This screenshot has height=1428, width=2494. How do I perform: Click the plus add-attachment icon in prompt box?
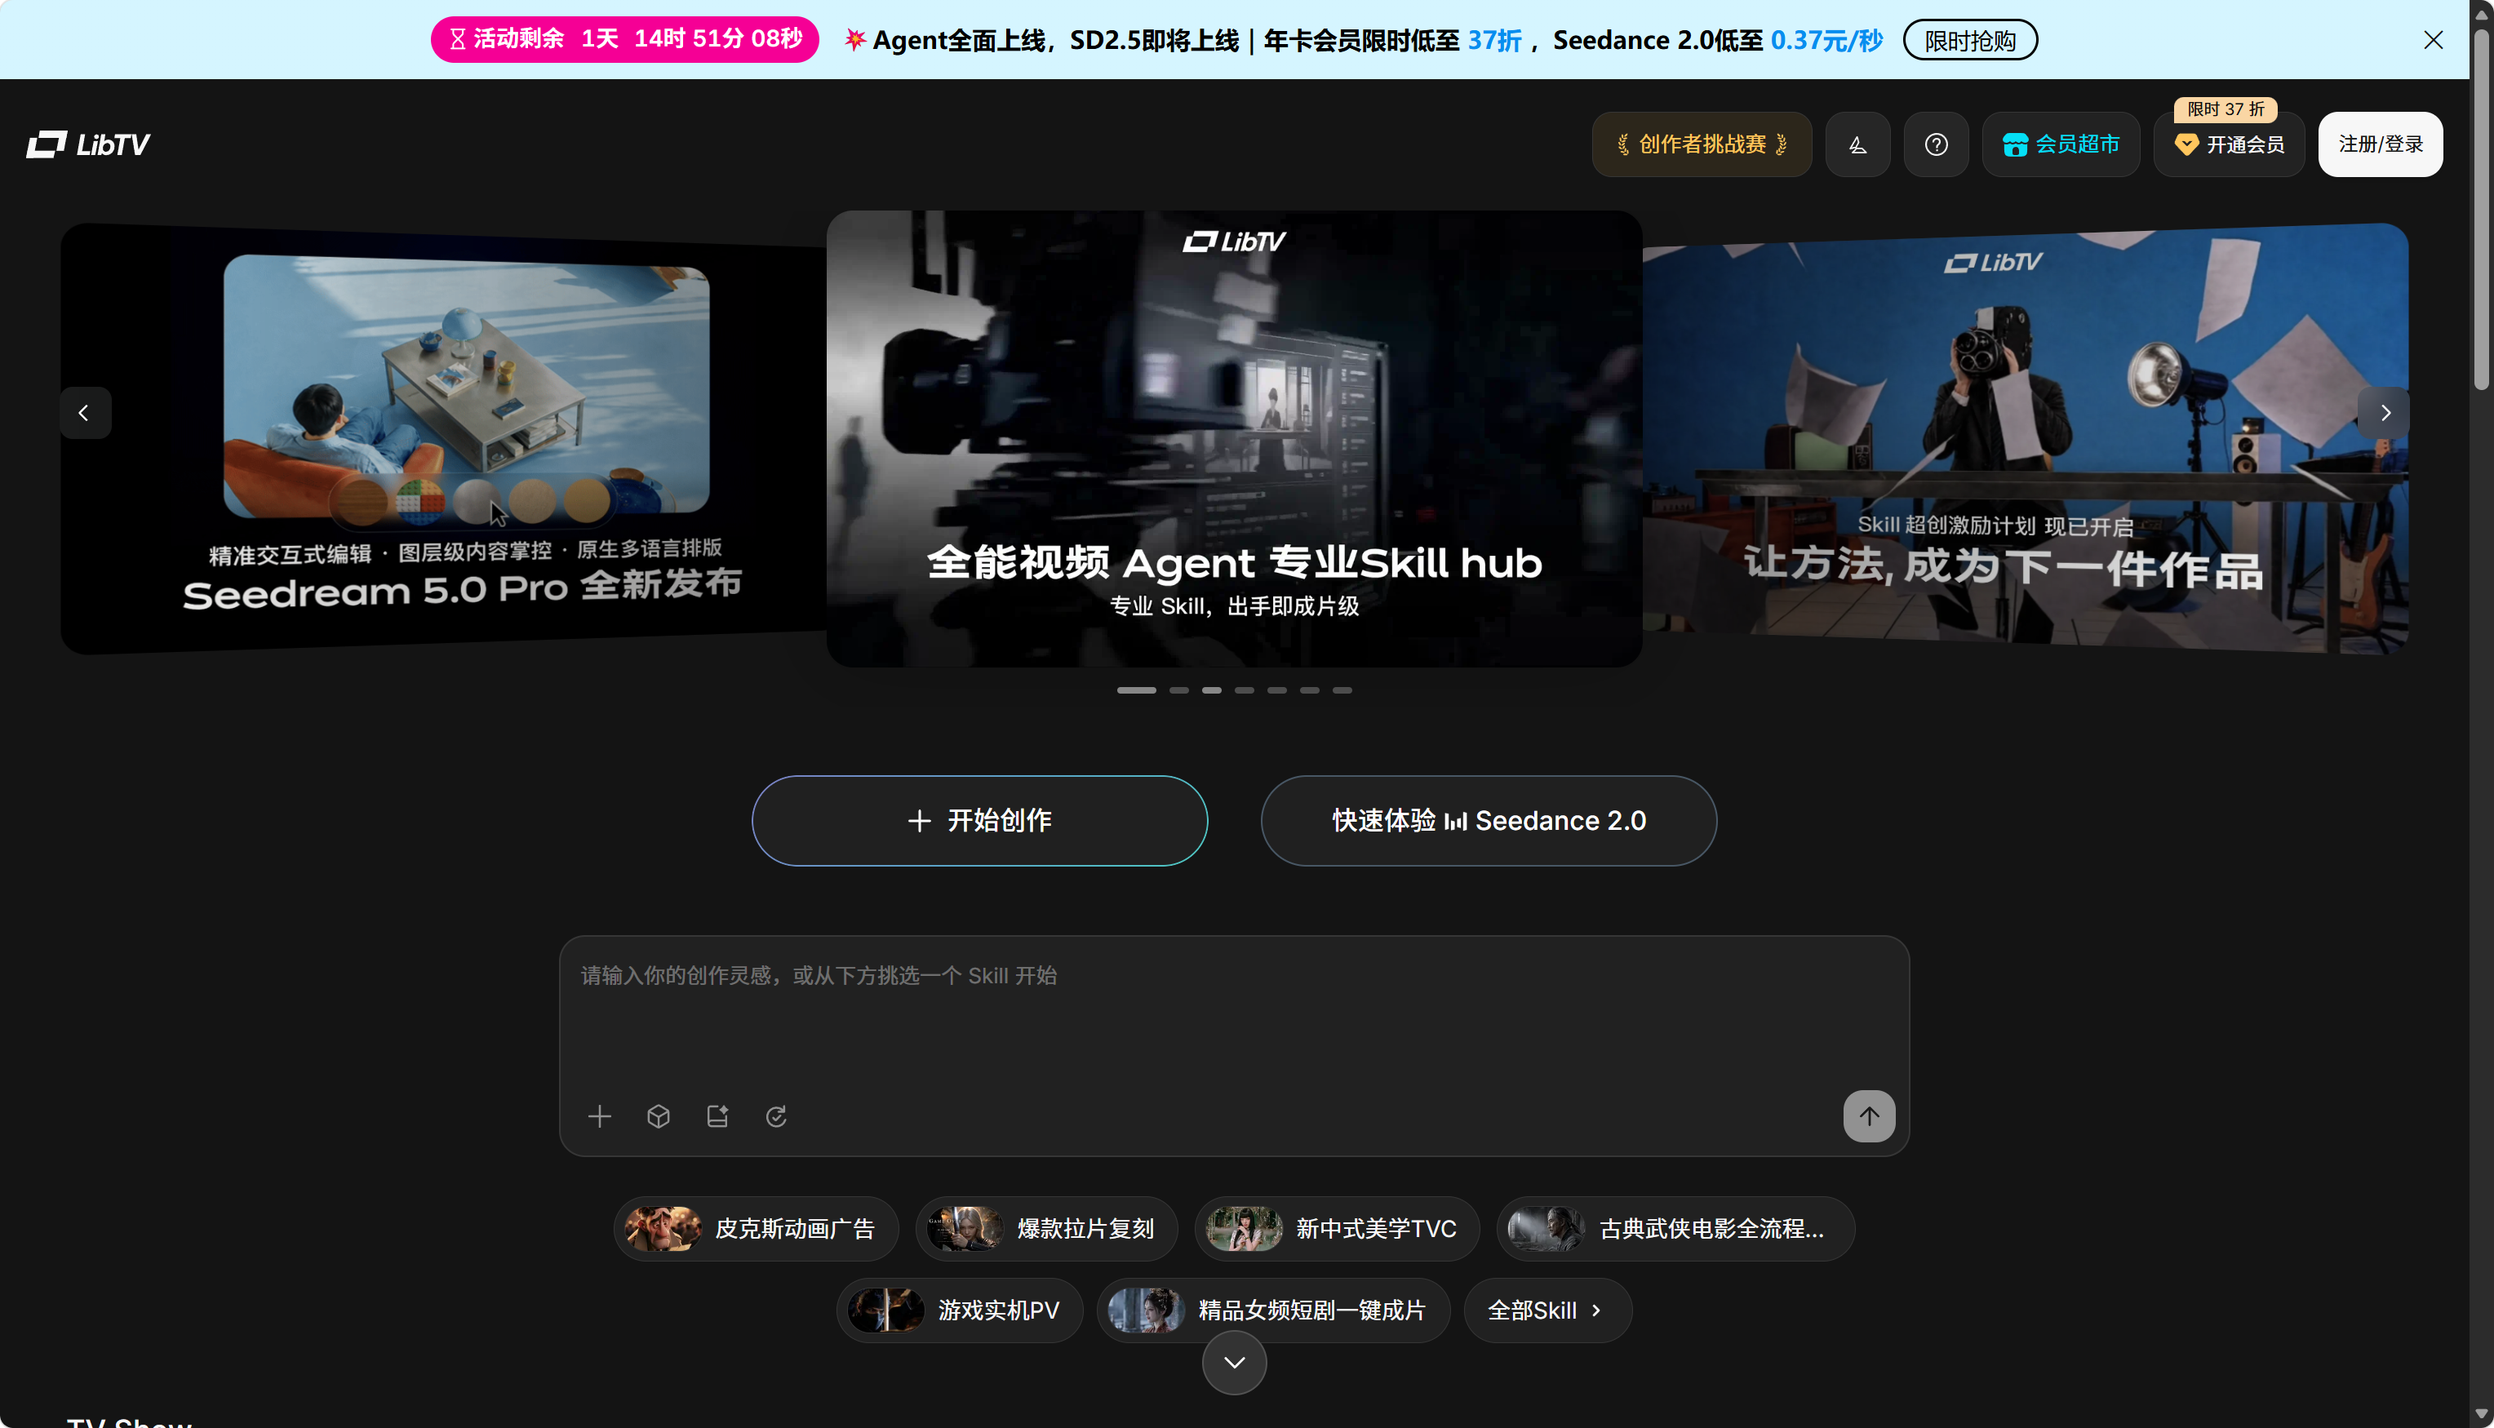click(599, 1116)
